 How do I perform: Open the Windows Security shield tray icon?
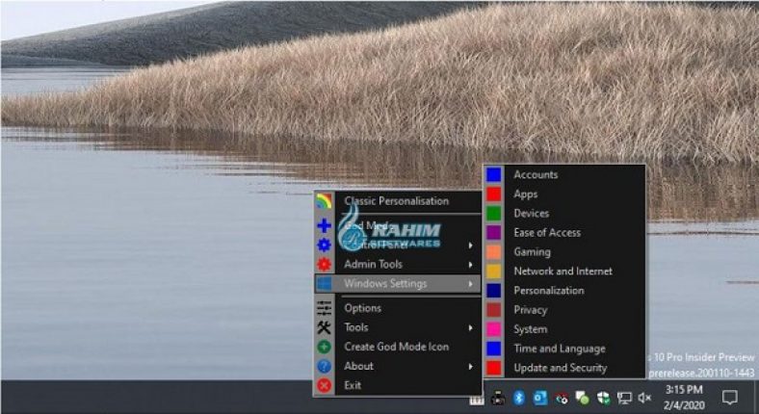click(603, 398)
